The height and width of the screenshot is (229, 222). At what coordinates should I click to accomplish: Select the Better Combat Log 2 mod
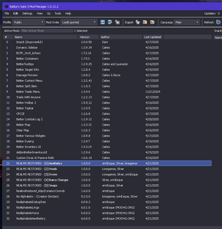[107, 119]
